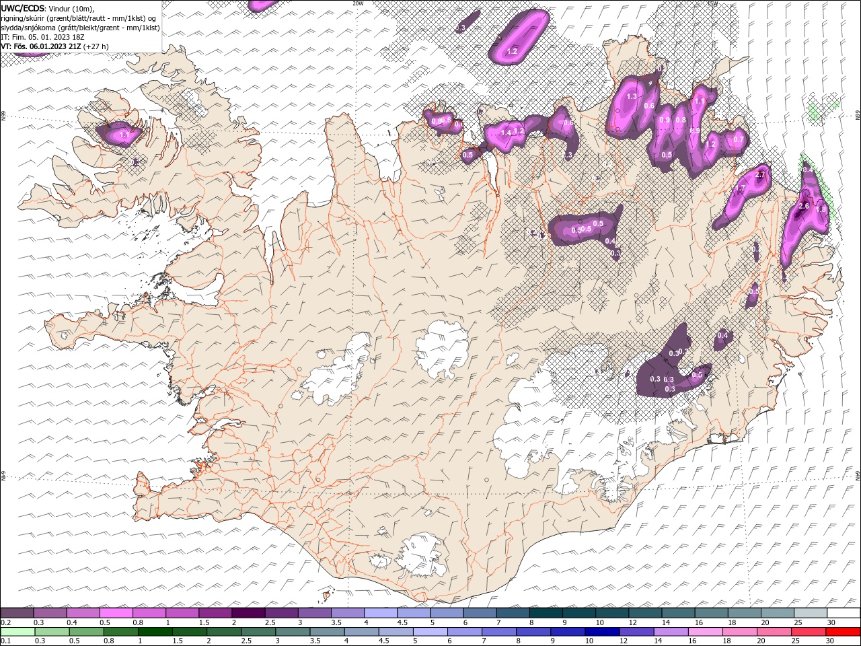Click the upper legend swatch labeled 2.5
861x646 pixels.
(280, 613)
